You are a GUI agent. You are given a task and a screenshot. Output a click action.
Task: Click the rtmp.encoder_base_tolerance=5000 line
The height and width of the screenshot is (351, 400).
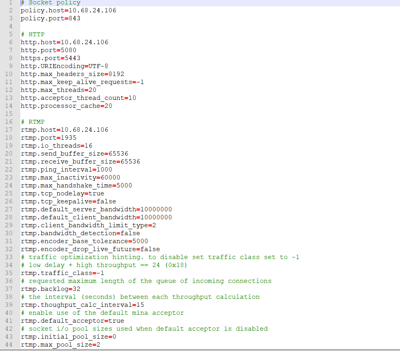pyautogui.click(x=84, y=242)
